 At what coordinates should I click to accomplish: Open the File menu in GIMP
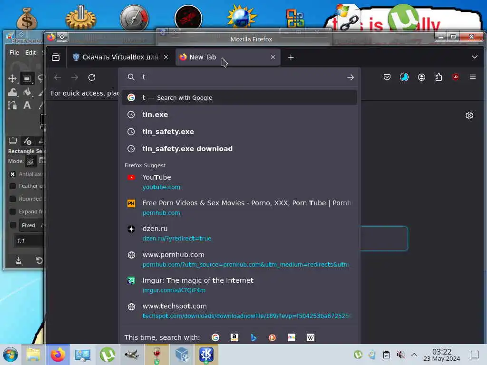click(14, 52)
